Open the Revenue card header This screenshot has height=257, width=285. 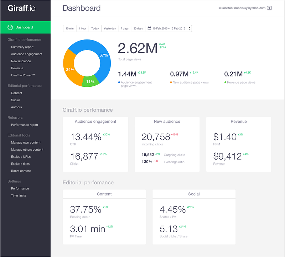tap(238, 121)
